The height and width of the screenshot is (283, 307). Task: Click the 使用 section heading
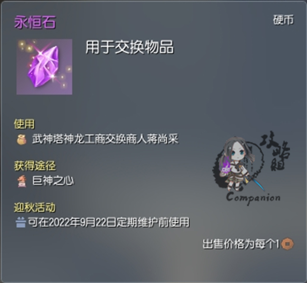pyautogui.click(x=24, y=124)
